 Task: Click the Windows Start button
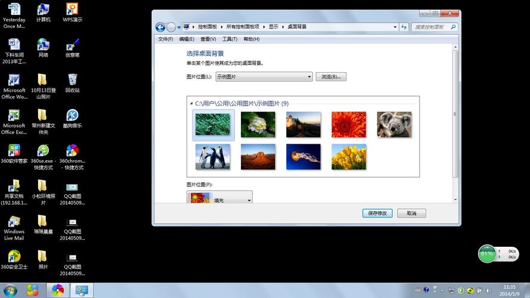[x=10, y=290]
